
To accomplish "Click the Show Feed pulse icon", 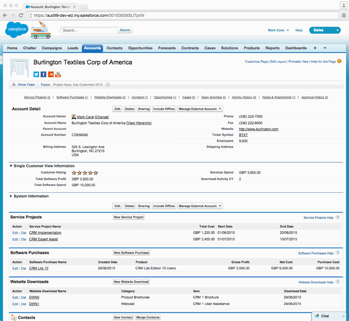I will coord(14,85).
